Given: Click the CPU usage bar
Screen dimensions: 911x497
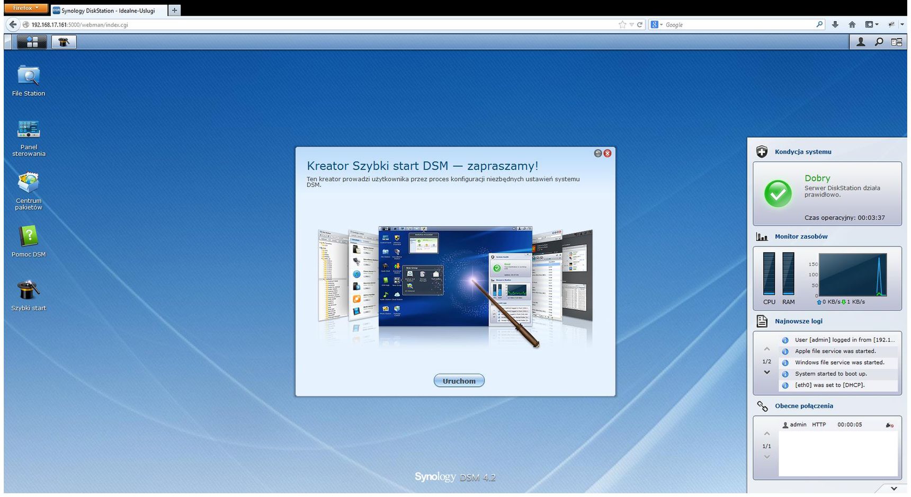Looking at the screenshot, I should pyautogui.click(x=769, y=273).
